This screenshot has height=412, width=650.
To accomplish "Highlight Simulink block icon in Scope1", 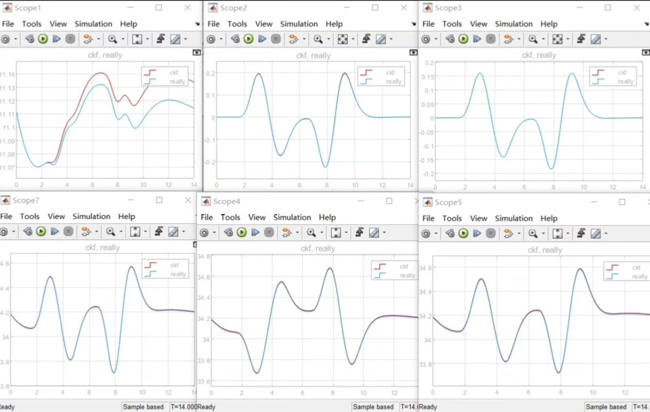I will click(87, 39).
